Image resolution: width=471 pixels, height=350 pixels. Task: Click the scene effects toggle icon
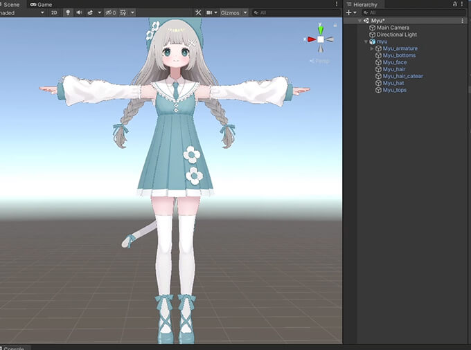pyautogui.click(x=90, y=12)
